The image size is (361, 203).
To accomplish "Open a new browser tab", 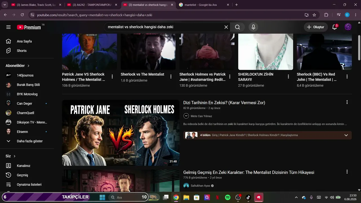I will tap(236, 5).
